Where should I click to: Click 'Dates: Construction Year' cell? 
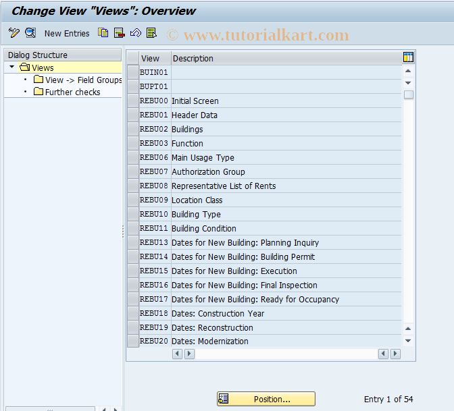coord(286,313)
